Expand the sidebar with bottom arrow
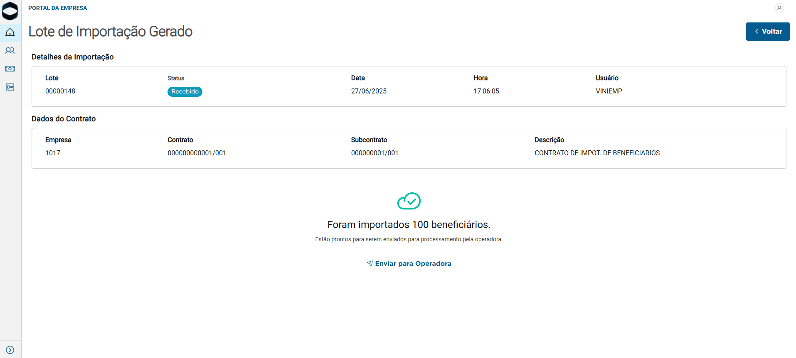Screen dimensions: 796x358 pos(10,350)
